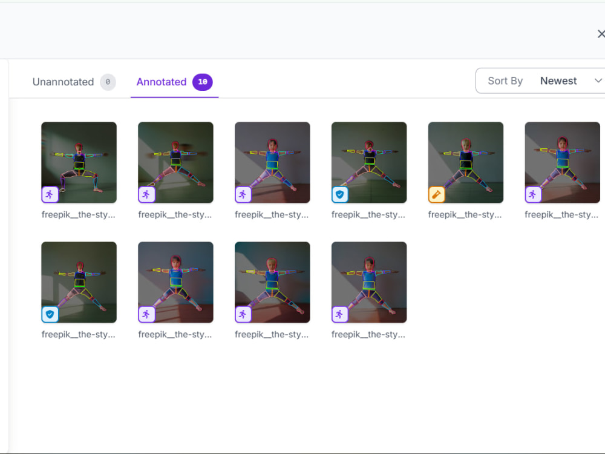Image resolution: width=605 pixels, height=454 pixels.
Task: Open the bottom-row thumbnail with the shield badge
Action: pos(79,282)
